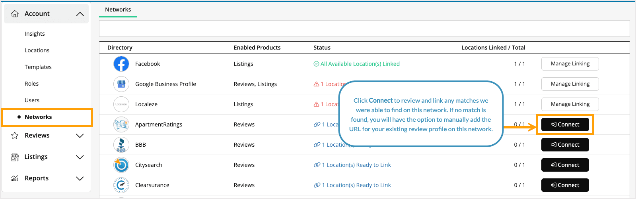636x199 pixels.
Task: Select Templates from the sidebar
Action: 38,67
